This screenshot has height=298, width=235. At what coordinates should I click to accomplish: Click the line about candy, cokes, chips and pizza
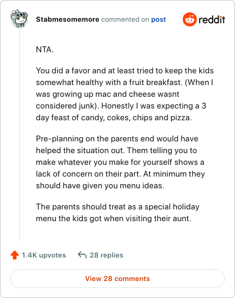pos(114,117)
